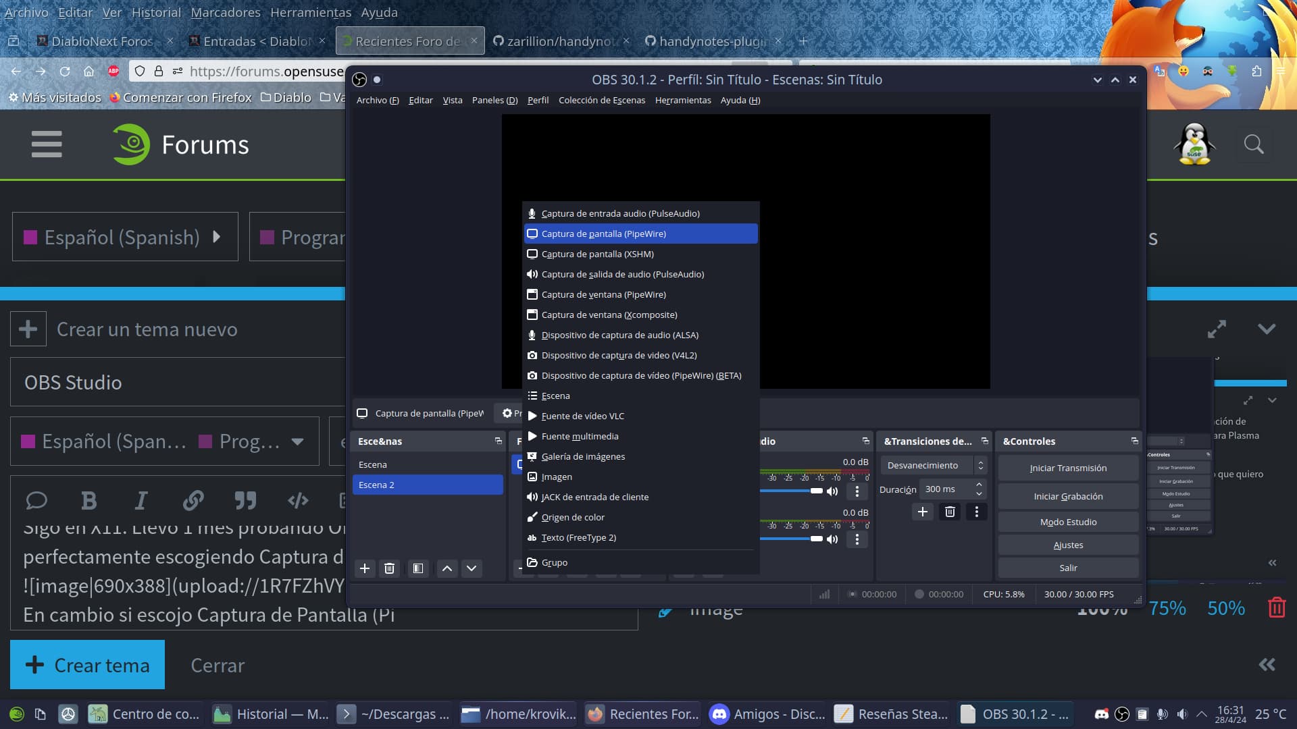Select Escena in the scenes list

(373, 464)
